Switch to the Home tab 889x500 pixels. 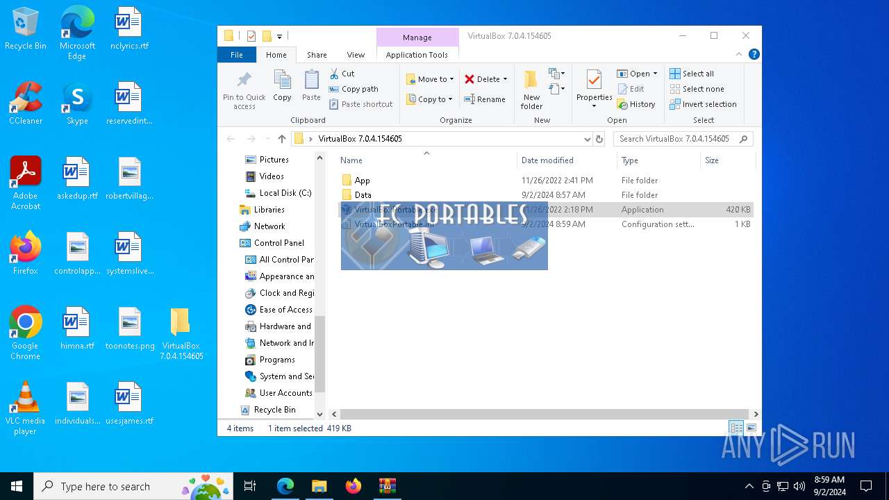(x=276, y=55)
